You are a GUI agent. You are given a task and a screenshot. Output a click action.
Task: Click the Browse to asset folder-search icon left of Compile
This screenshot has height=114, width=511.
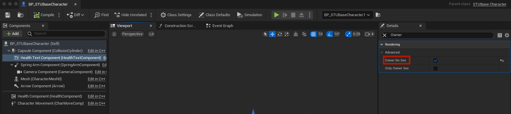point(20,15)
